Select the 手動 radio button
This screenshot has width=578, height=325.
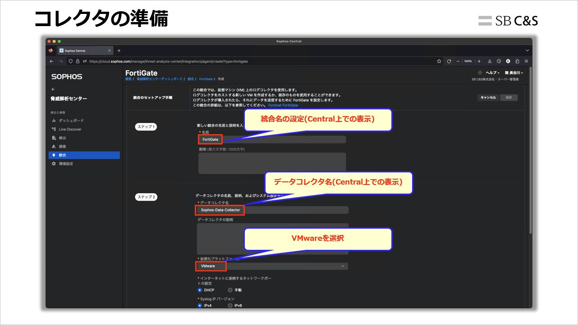[x=230, y=290]
